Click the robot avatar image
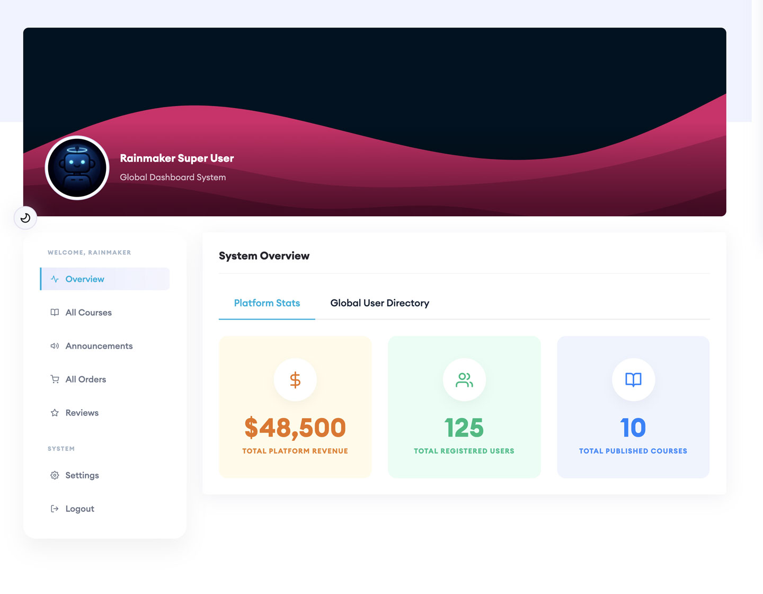 click(77, 167)
